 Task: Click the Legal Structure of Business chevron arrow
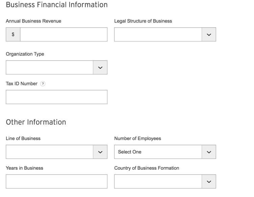[209, 35]
